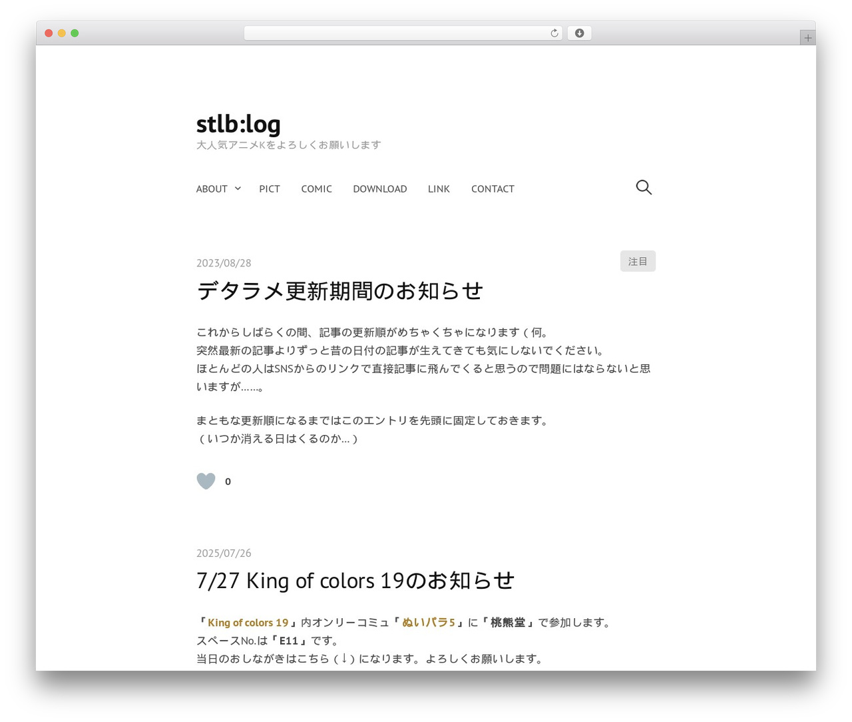This screenshot has width=852, height=722.
Task: Reload page using the refresh icon
Action: point(554,33)
